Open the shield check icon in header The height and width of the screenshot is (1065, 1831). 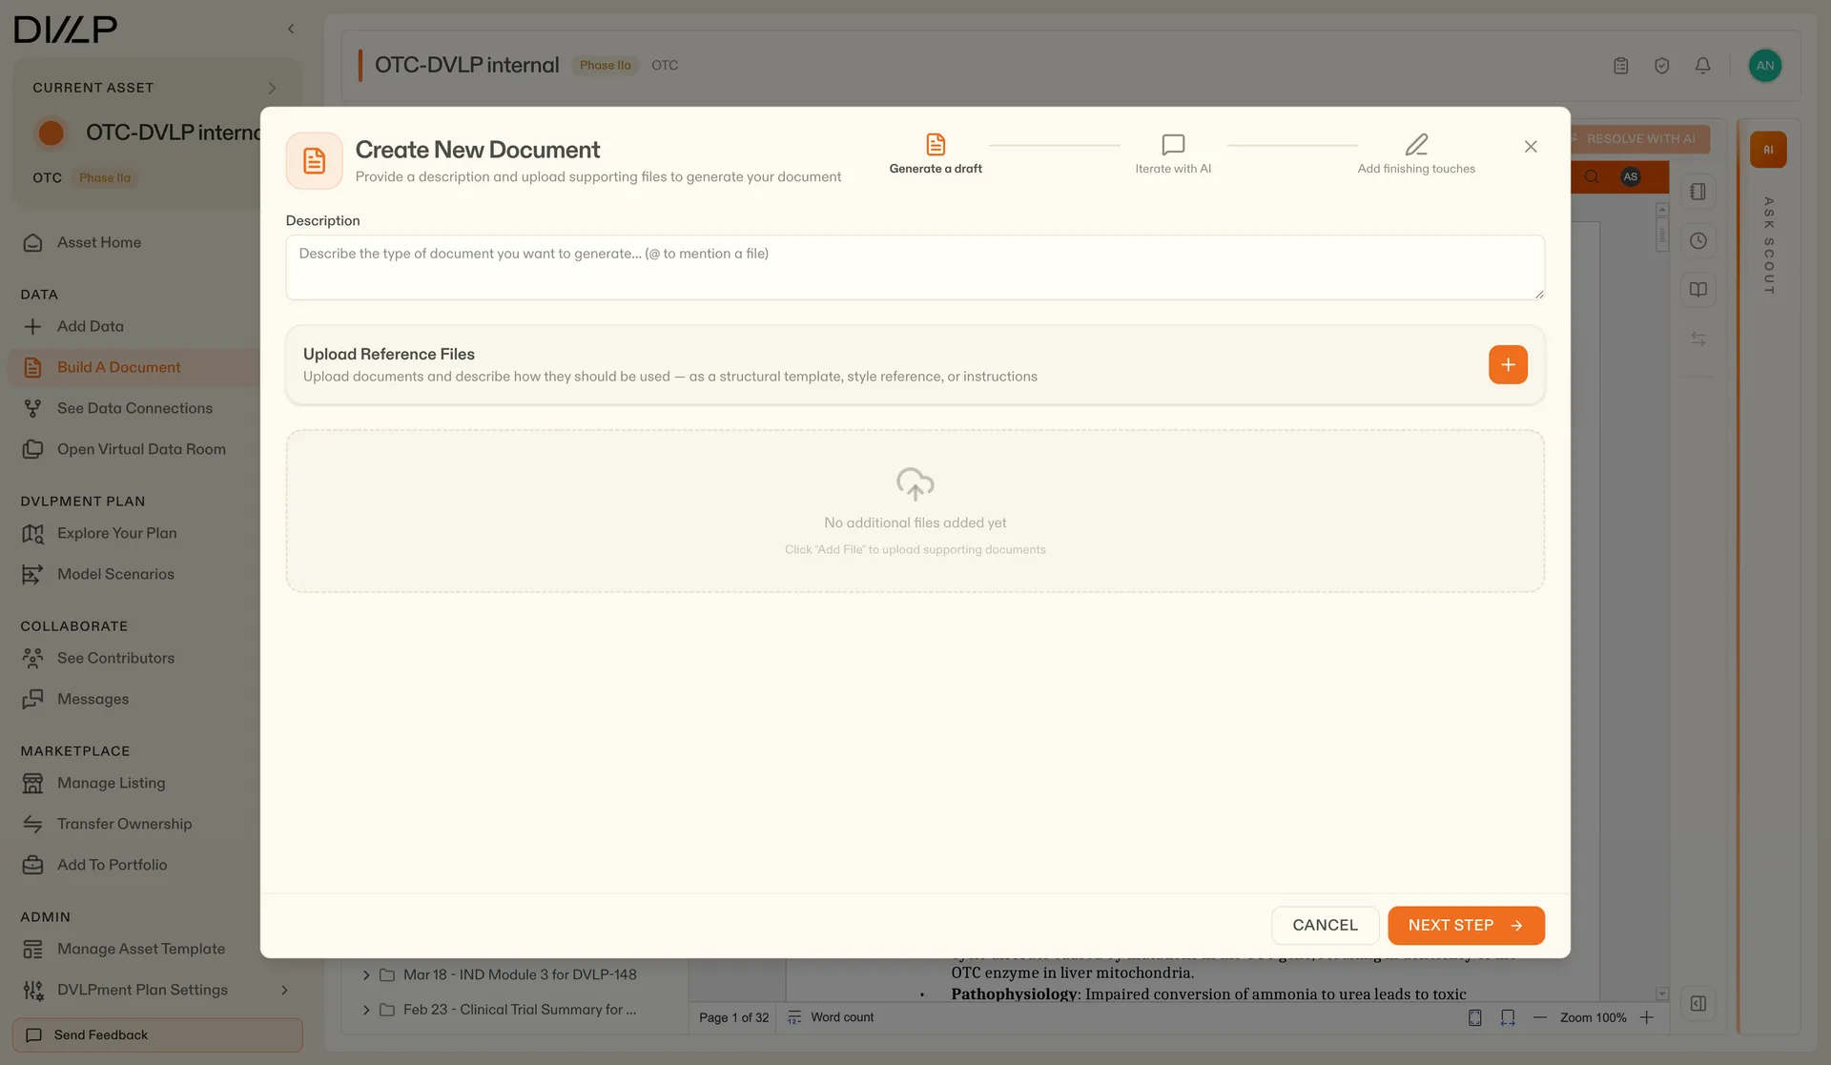point(1661,66)
